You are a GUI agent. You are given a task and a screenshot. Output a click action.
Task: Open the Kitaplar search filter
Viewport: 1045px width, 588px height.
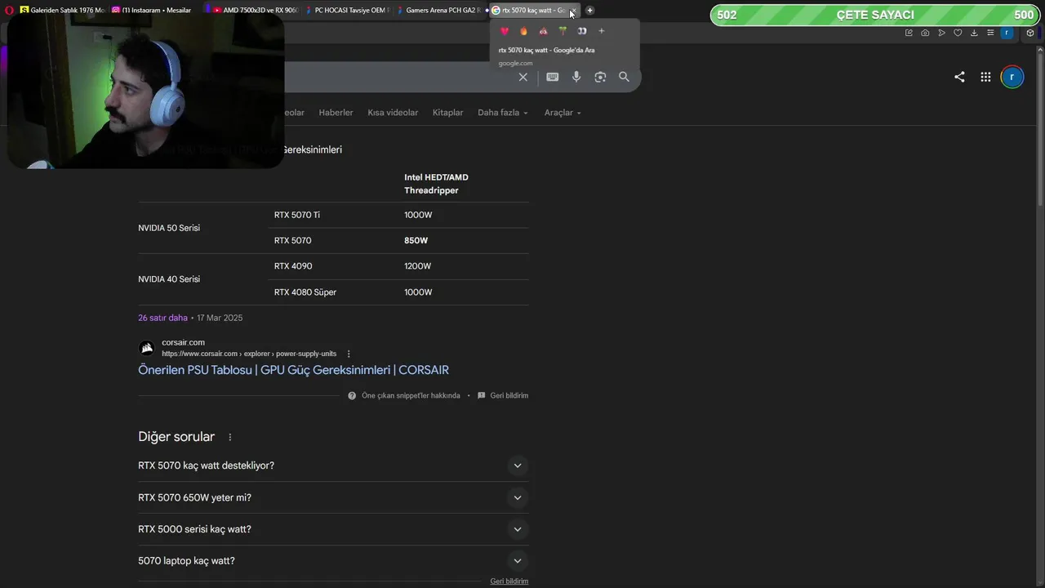click(x=447, y=113)
